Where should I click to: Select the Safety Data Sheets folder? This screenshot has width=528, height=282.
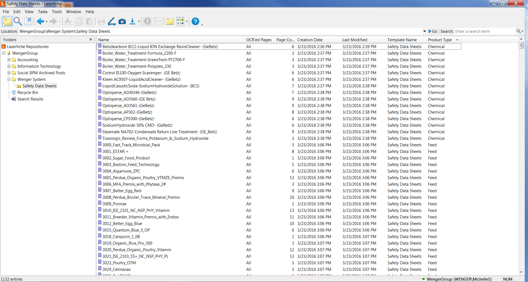40,86
